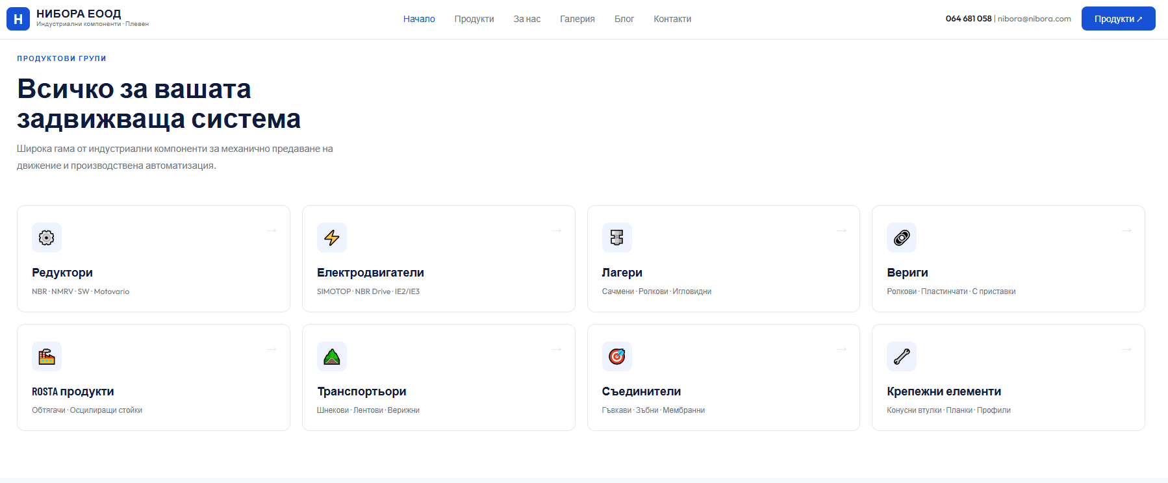Click the gear icon on Редуктори card
1168x483 pixels.
pyautogui.click(x=47, y=238)
